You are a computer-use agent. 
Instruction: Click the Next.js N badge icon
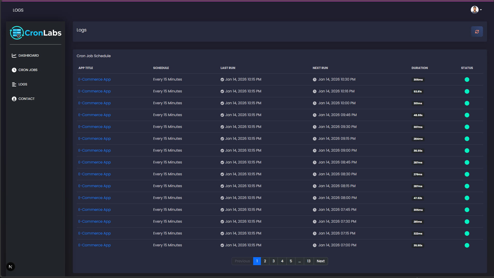coord(11,267)
